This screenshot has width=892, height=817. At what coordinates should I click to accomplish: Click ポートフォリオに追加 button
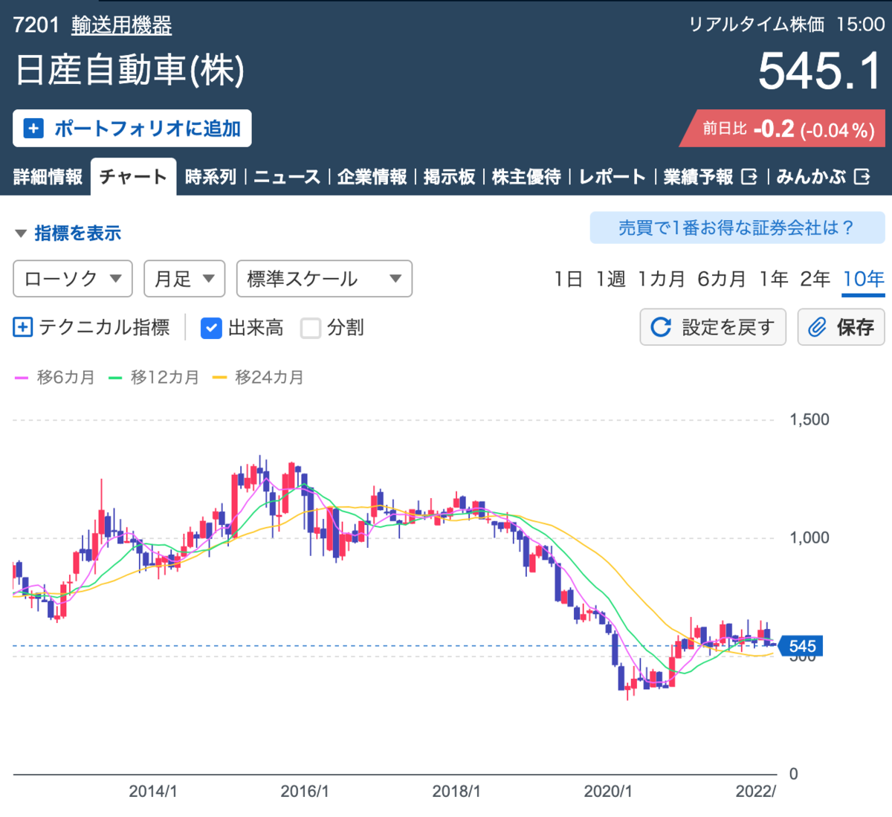[x=132, y=129]
